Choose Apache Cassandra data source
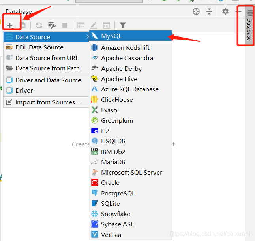The image size is (255, 241). click(x=130, y=58)
